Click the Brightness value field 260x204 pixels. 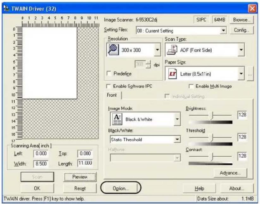coord(242,115)
